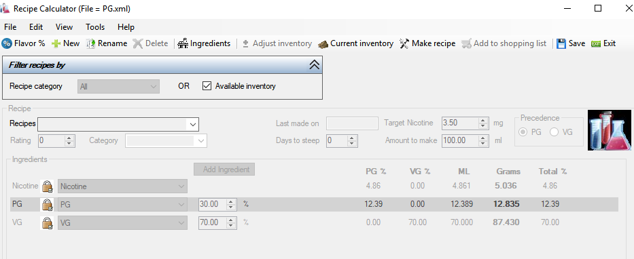Uncheck the Available inventory checkbox
The width and height of the screenshot is (634, 259).
[x=207, y=86]
